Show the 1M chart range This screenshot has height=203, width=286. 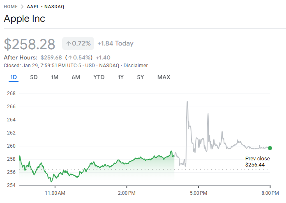(x=55, y=78)
